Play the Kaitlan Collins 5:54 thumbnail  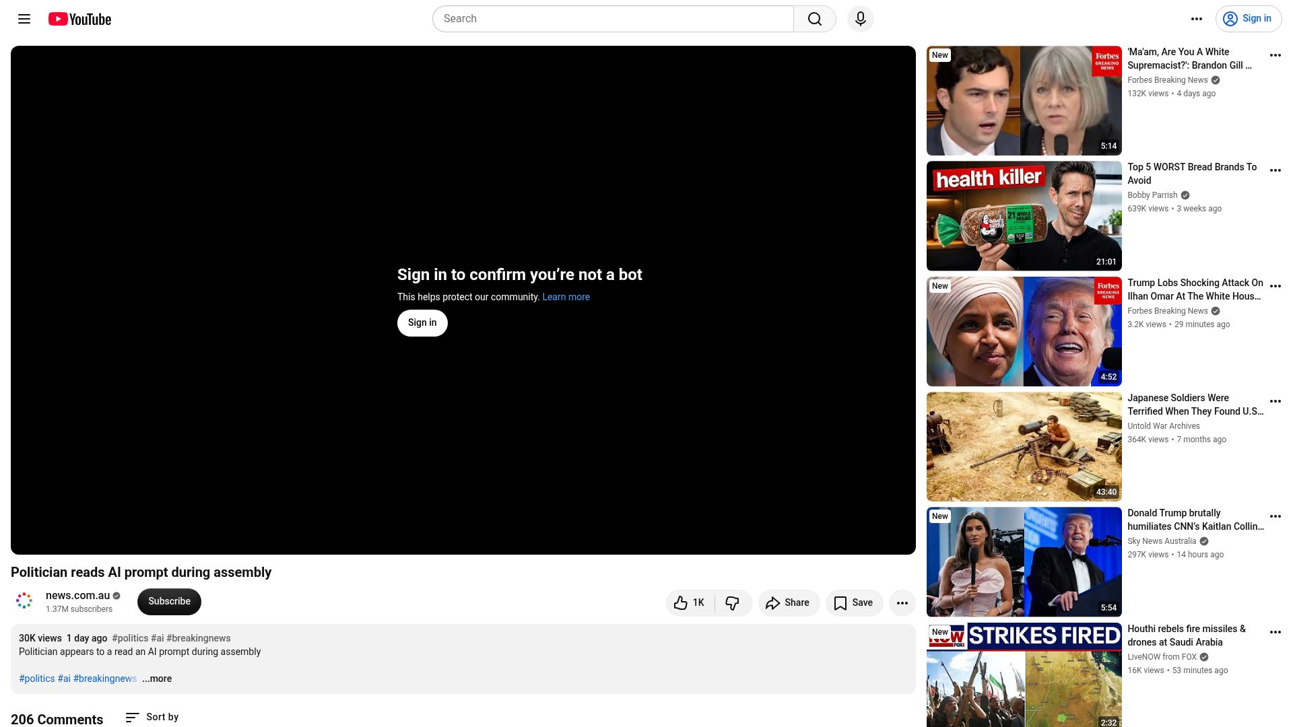click(1024, 562)
